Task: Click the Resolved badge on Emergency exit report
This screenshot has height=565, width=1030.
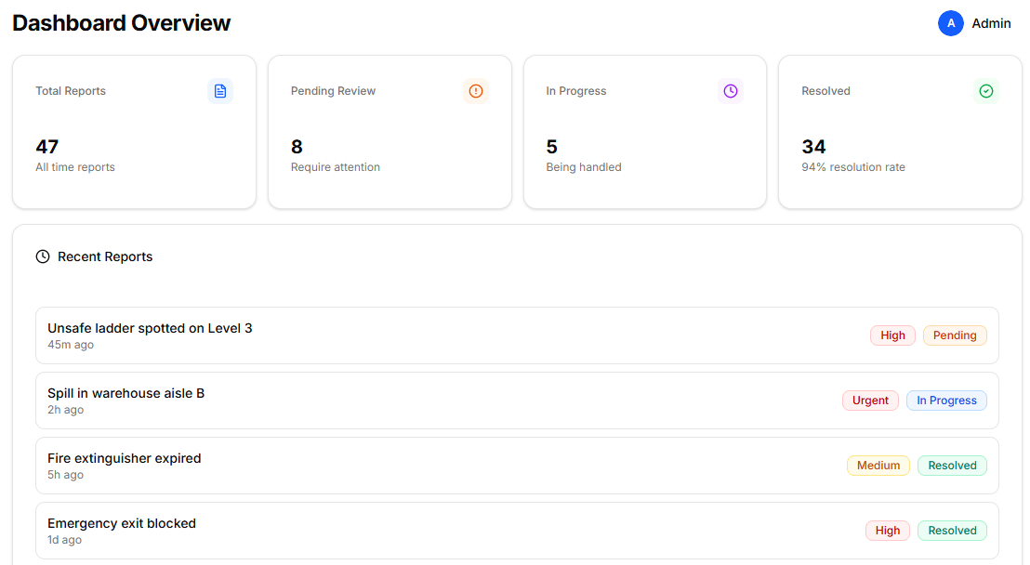Action: (952, 530)
